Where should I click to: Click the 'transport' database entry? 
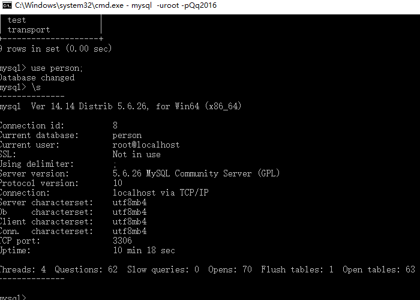point(29,30)
